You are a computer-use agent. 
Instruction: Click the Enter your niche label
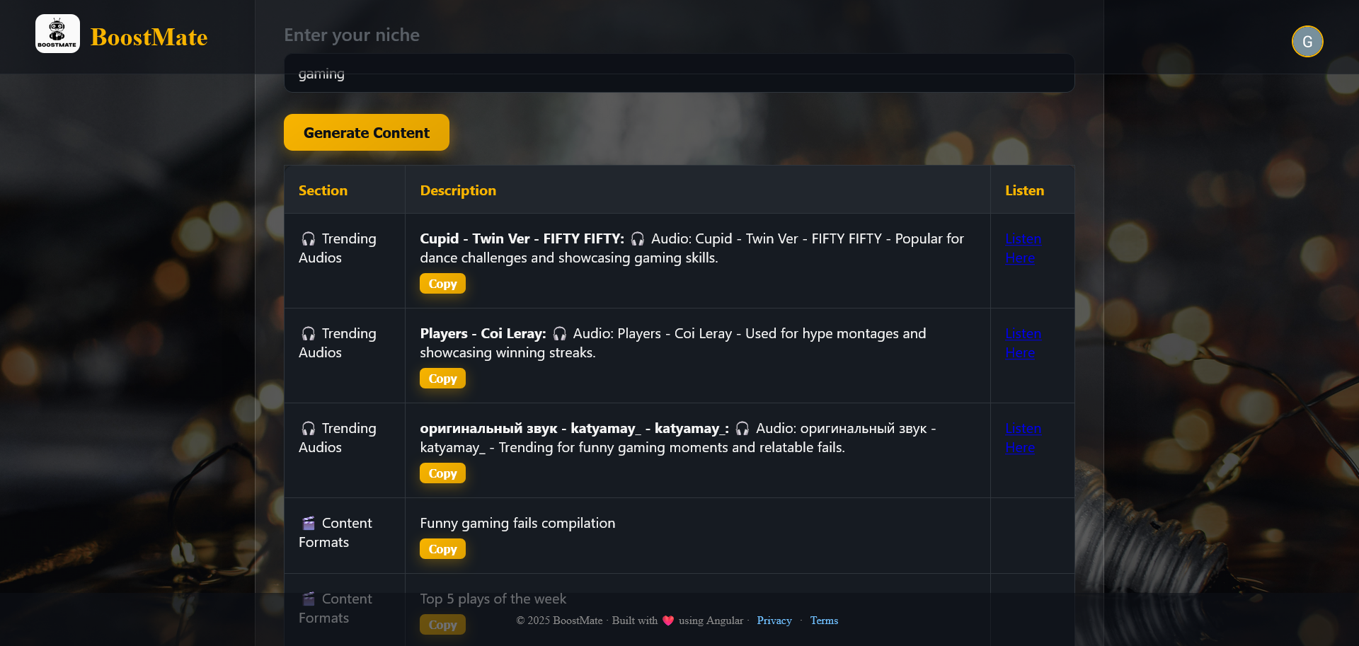[x=352, y=35]
